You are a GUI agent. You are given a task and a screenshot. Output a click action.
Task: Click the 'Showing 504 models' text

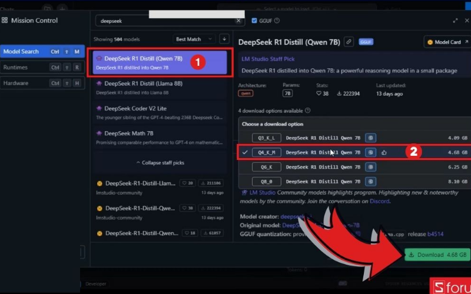[x=117, y=39]
